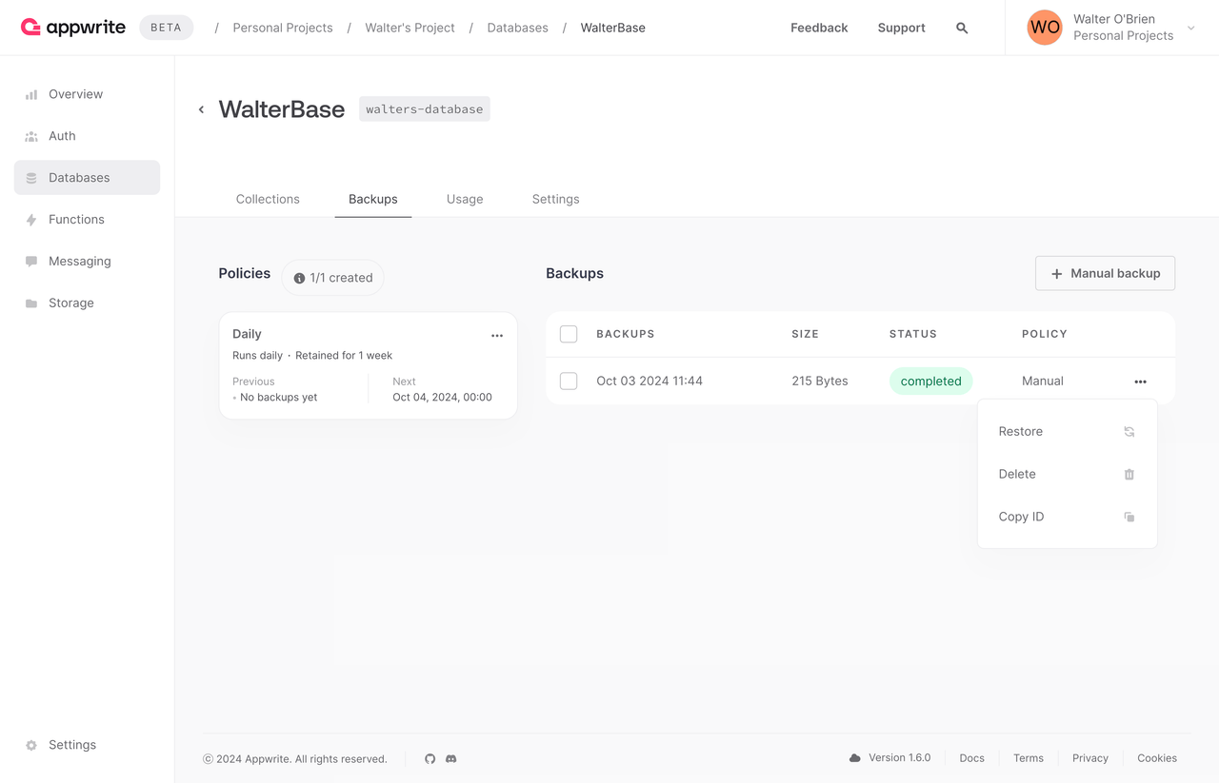Click the completed status badge
The height and width of the screenshot is (783, 1219).
click(931, 382)
